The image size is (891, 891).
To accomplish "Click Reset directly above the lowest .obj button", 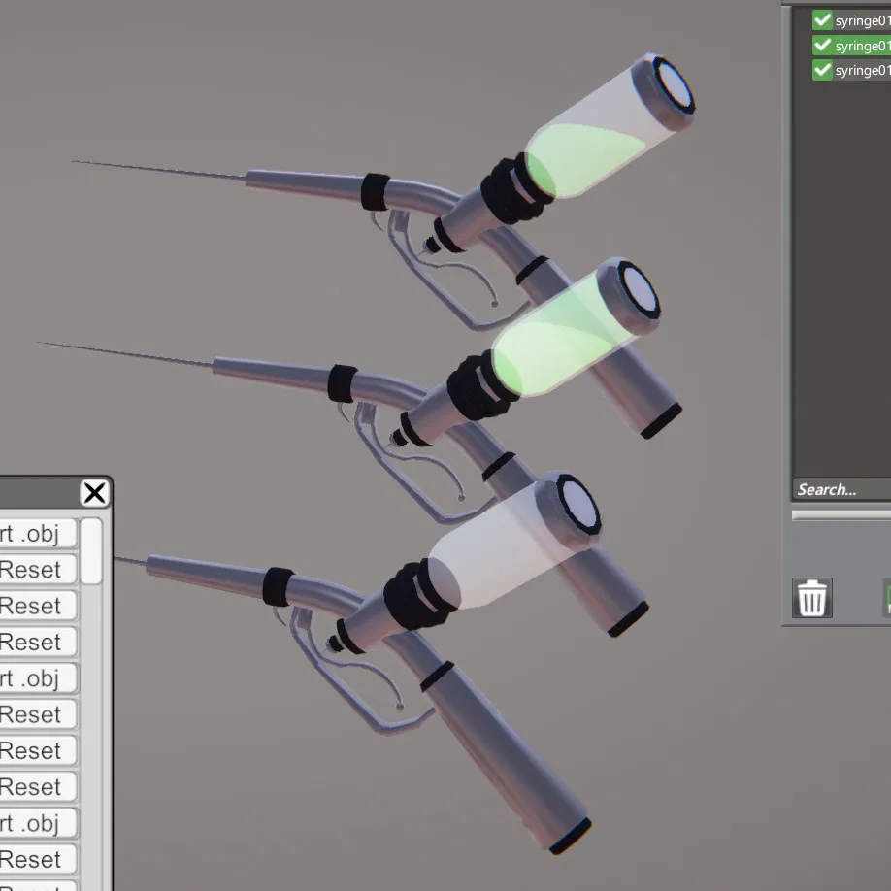I will pyautogui.click(x=38, y=786).
